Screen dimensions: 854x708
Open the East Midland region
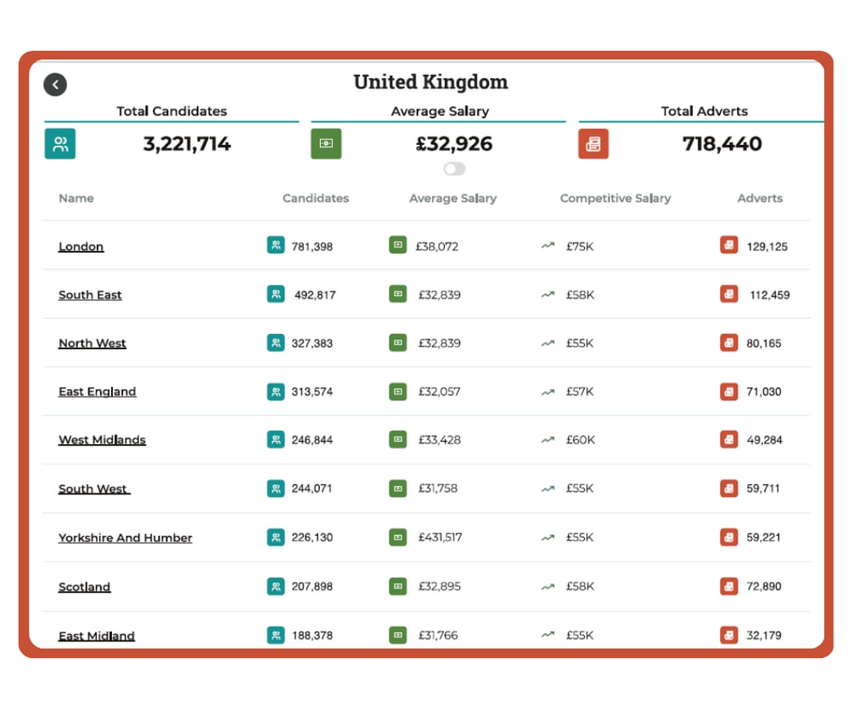(96, 635)
